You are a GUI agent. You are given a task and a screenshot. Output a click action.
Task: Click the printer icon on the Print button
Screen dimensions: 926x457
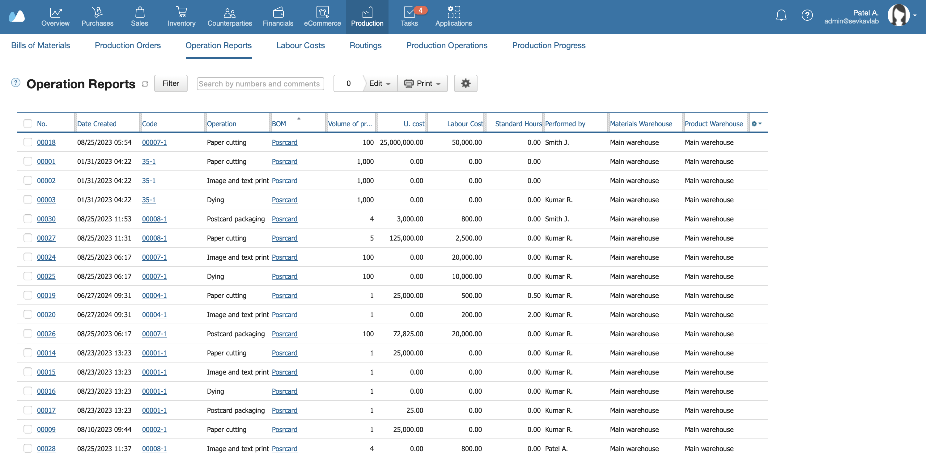point(409,83)
